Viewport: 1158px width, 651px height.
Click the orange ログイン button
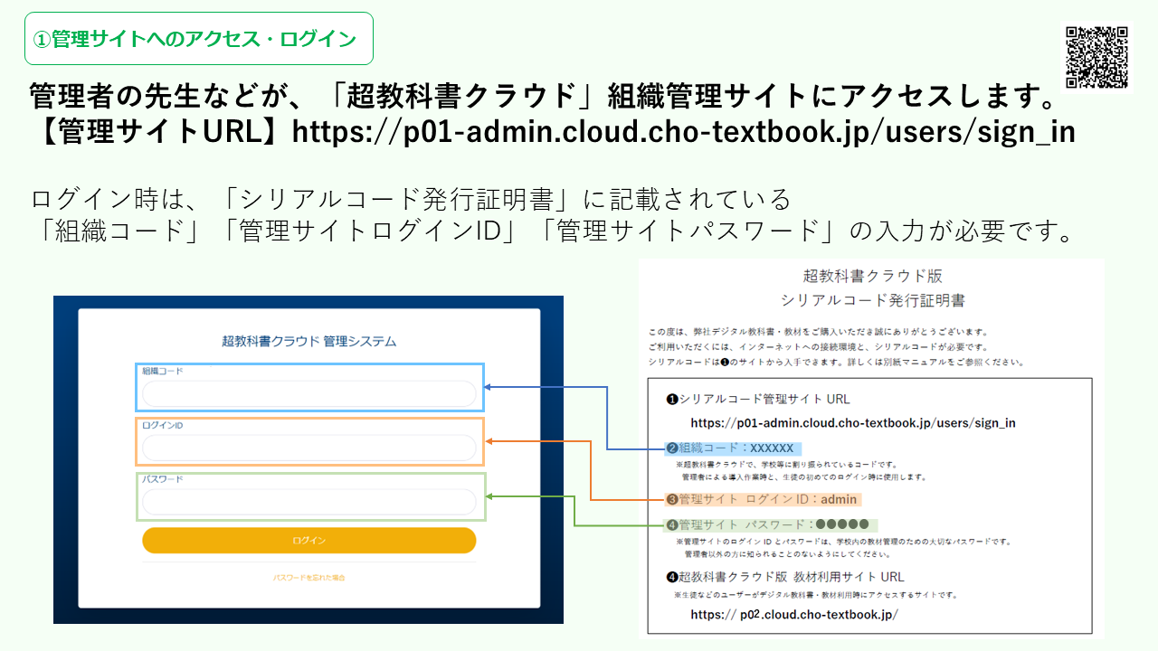point(308,540)
